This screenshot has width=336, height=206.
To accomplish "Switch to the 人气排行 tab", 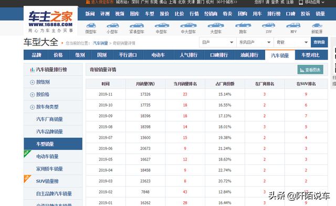I will tap(188, 55).
